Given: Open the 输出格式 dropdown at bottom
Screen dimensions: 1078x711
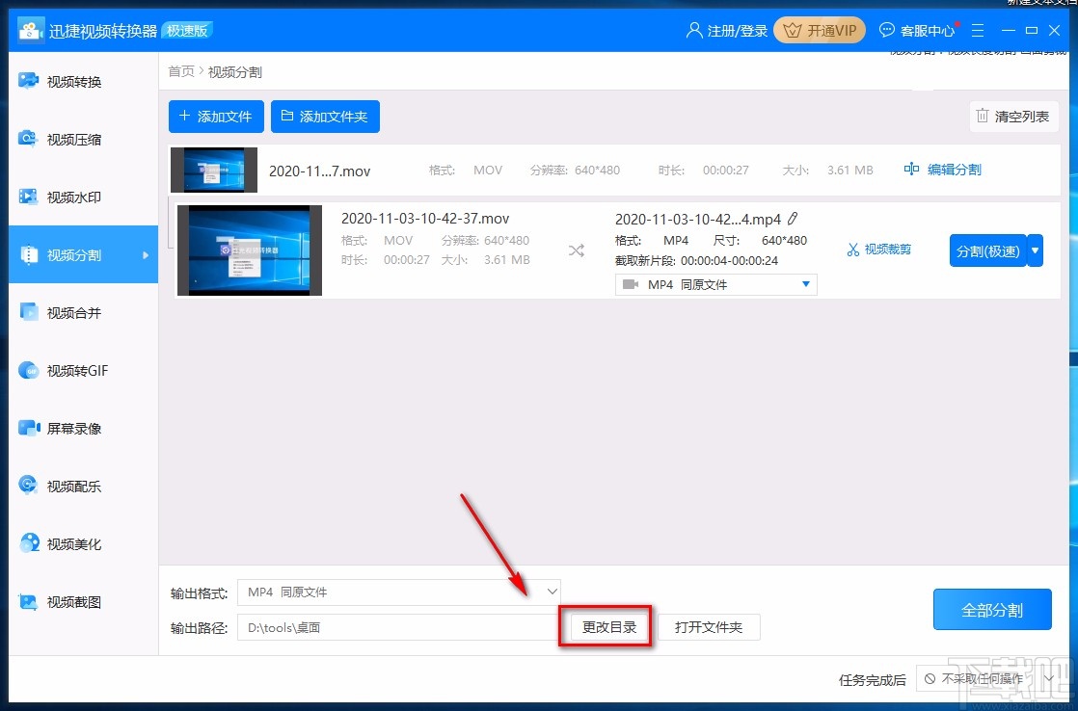Looking at the screenshot, I should [399, 592].
